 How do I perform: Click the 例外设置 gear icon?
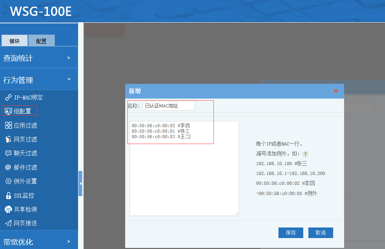8,181
